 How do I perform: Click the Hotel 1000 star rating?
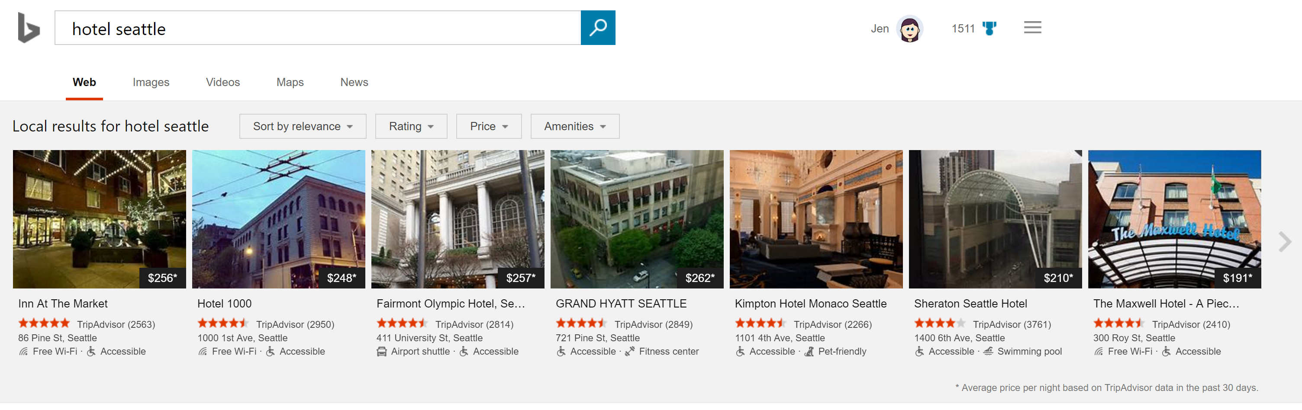[222, 324]
